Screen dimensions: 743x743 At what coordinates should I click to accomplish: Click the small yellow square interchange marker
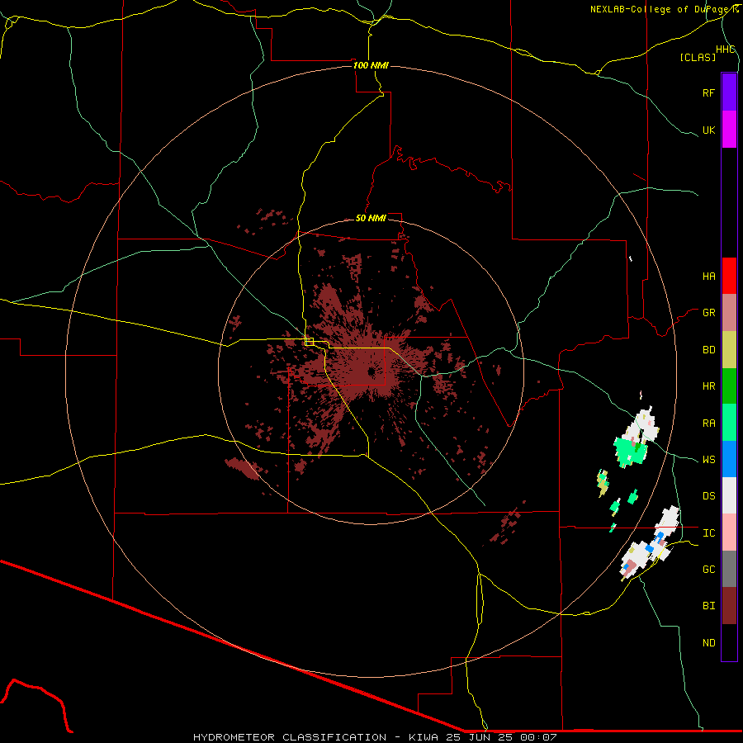(310, 341)
